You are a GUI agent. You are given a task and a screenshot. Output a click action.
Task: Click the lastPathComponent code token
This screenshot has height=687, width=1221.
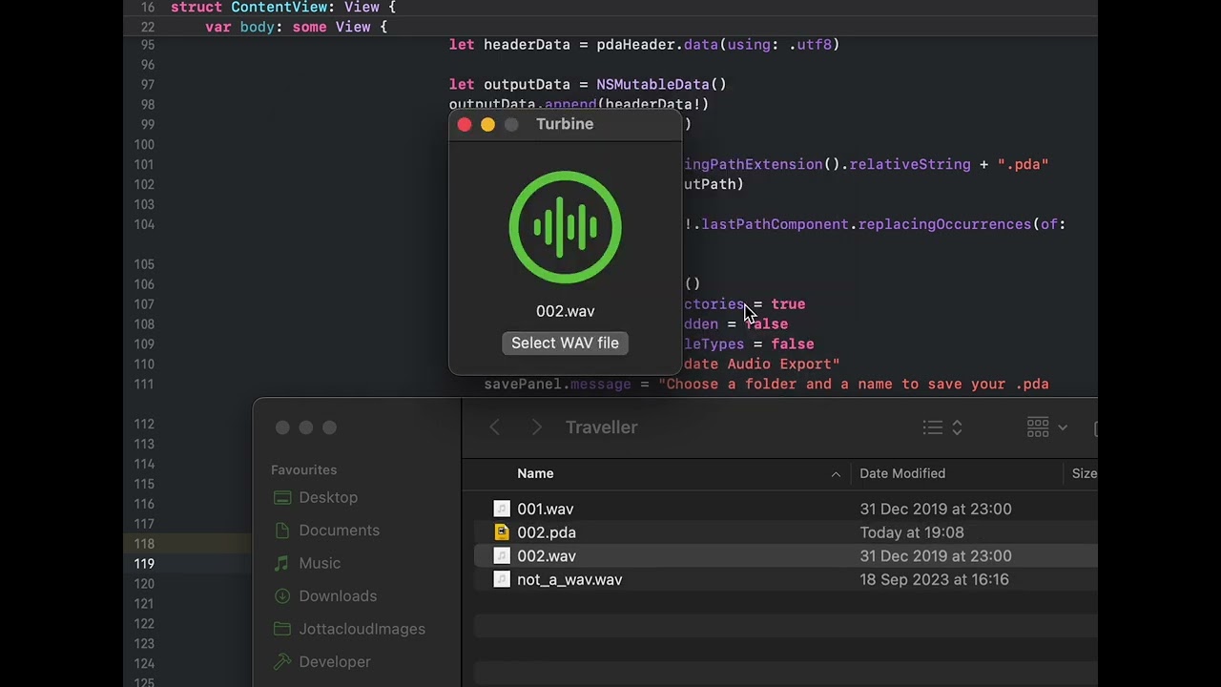click(x=776, y=224)
